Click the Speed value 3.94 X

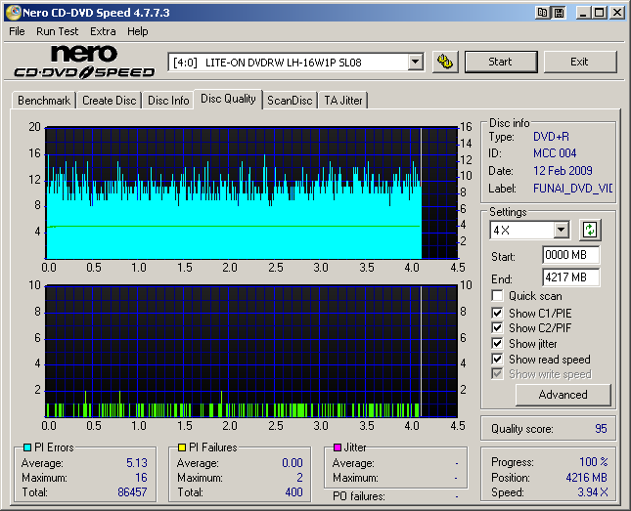pos(593,492)
